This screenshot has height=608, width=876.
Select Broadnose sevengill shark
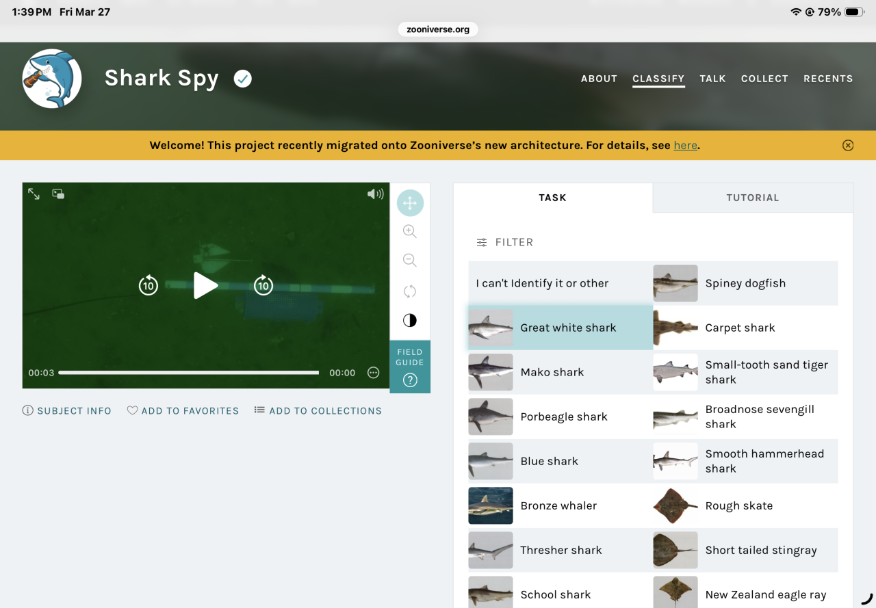click(745, 417)
